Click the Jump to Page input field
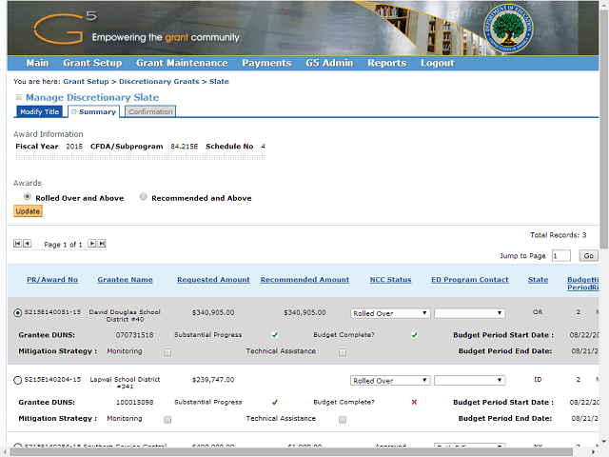This screenshot has width=609, height=457. point(561,256)
